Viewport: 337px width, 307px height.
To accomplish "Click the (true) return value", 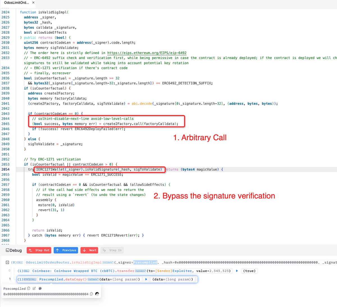I will point(249,271).
